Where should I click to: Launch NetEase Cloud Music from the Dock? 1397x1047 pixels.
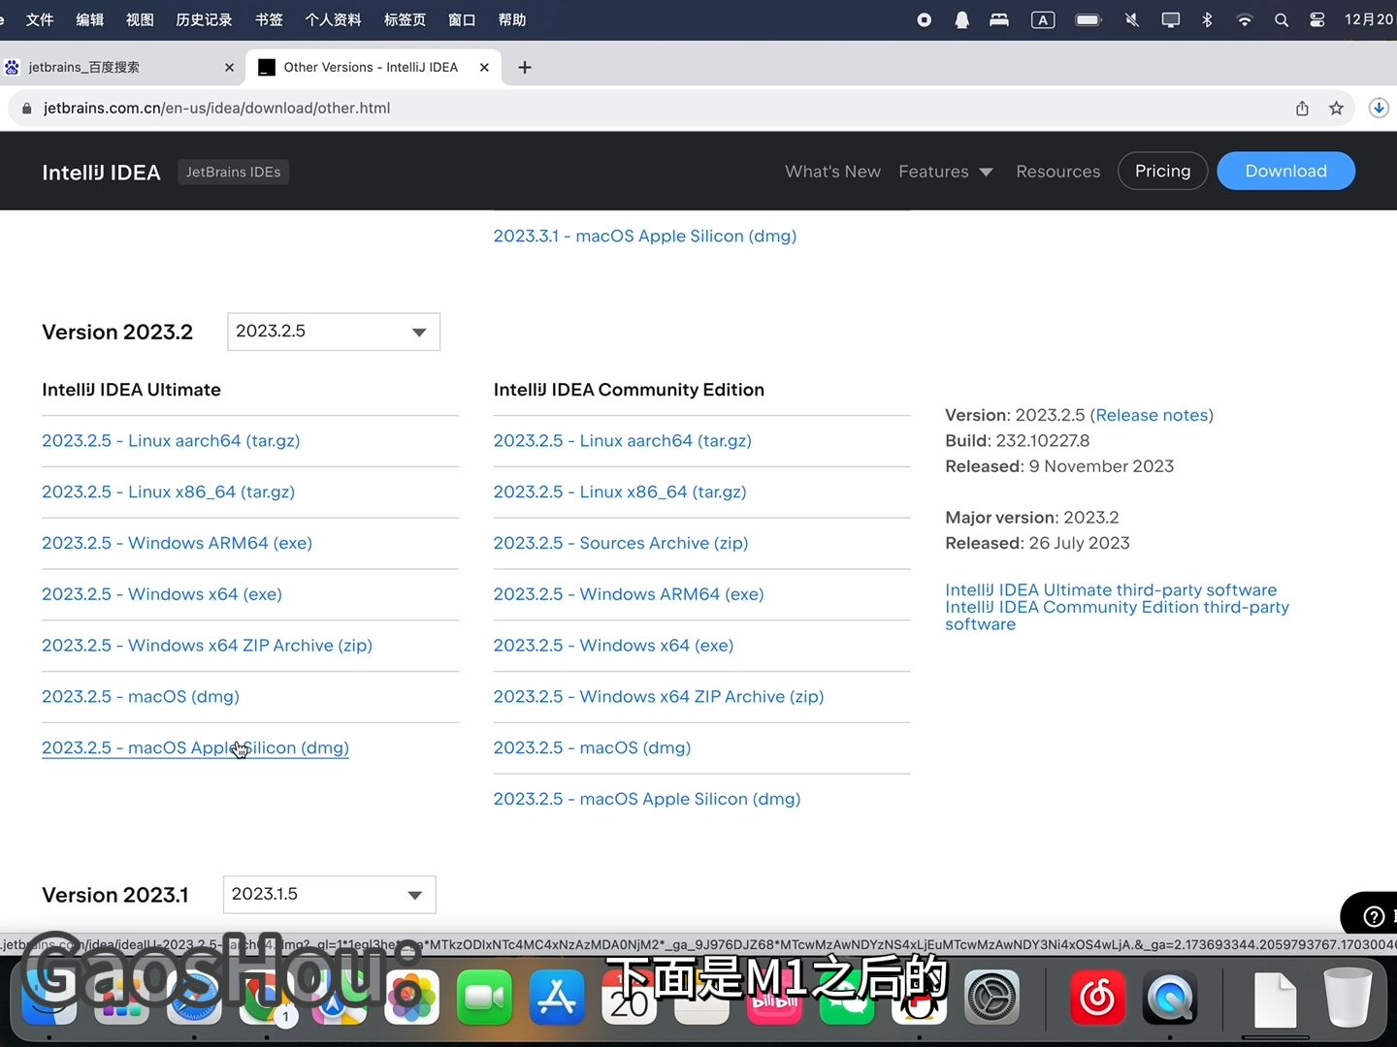pos(1097,997)
